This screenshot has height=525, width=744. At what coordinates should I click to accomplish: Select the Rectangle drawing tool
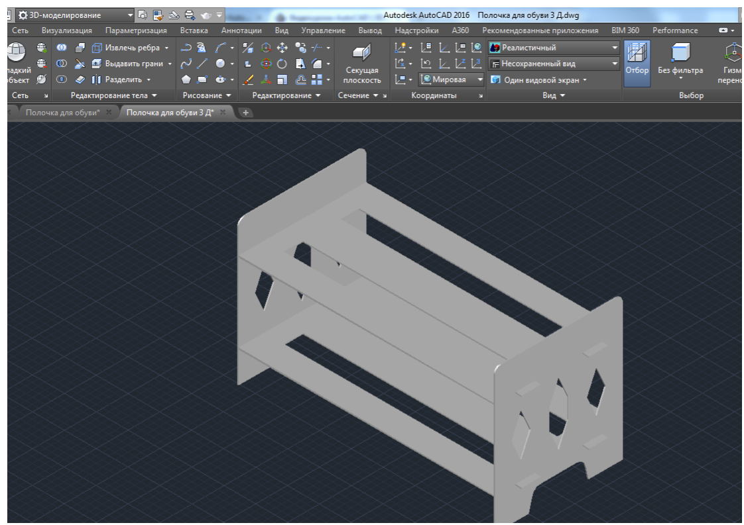click(202, 79)
